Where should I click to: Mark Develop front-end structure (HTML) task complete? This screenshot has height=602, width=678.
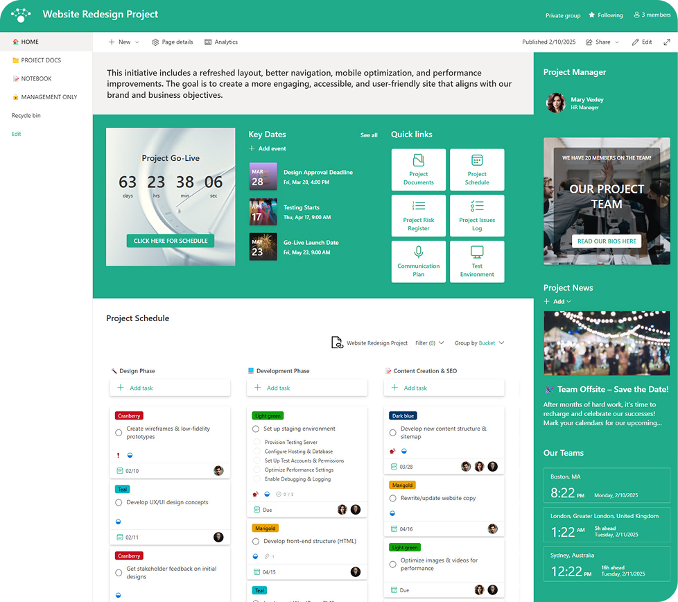tap(256, 542)
